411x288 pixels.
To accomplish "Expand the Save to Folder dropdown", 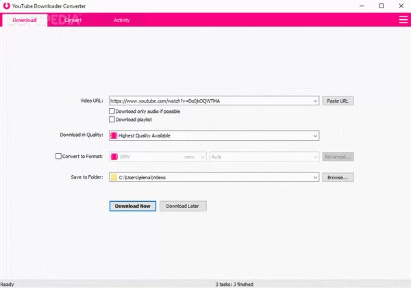I will tap(315, 177).
